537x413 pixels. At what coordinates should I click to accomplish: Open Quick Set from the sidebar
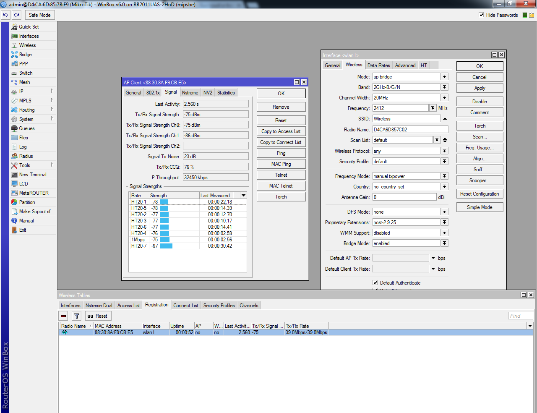click(x=29, y=27)
